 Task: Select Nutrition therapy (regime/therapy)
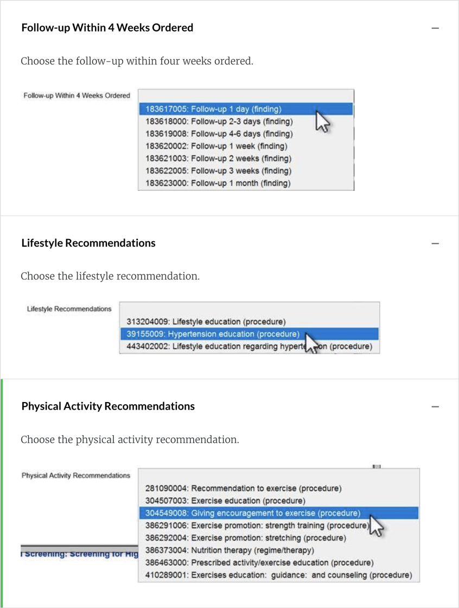[229, 550]
